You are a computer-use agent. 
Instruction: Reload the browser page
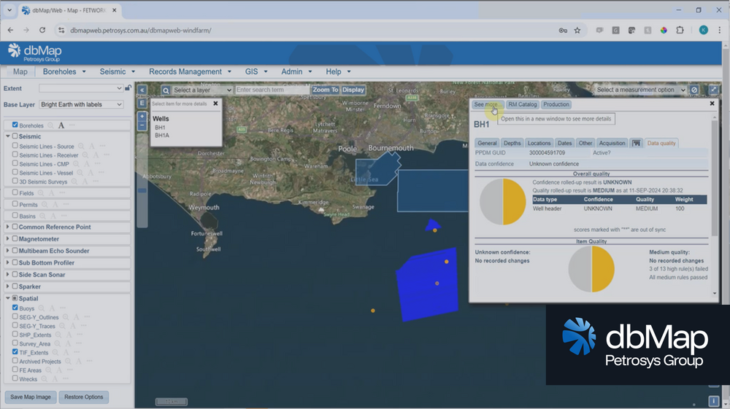click(x=42, y=30)
